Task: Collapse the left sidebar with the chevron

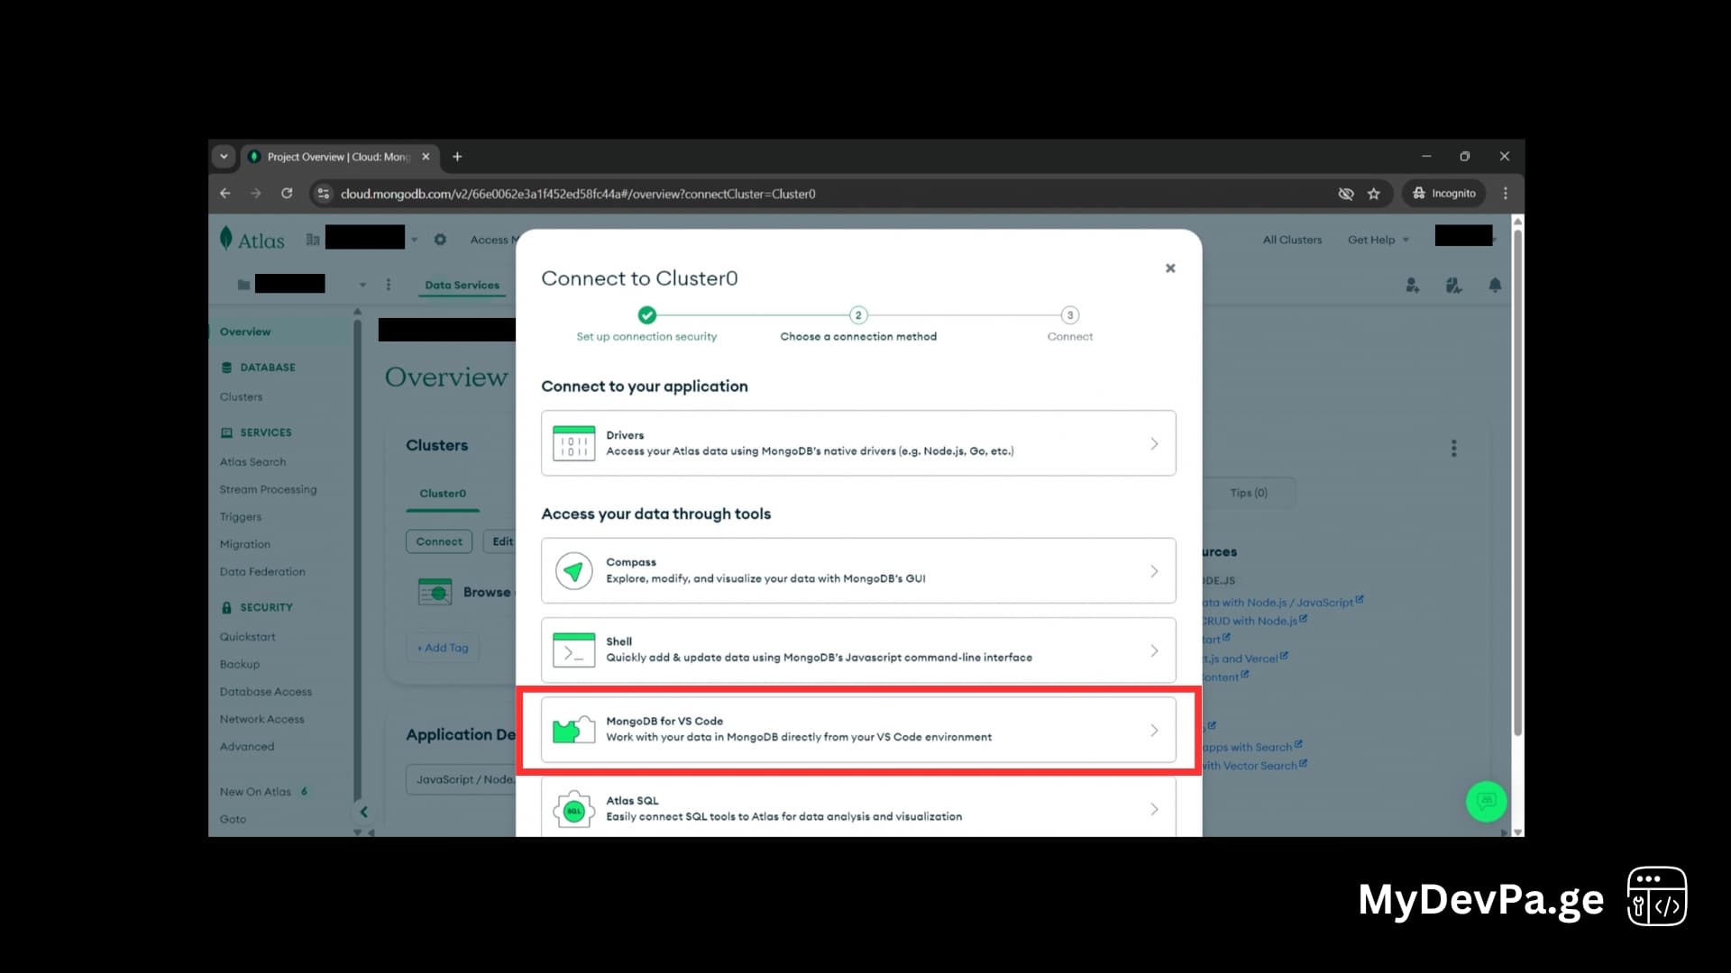Action: 364,811
